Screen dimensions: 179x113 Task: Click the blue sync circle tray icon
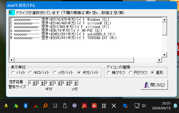click(x=75, y=106)
